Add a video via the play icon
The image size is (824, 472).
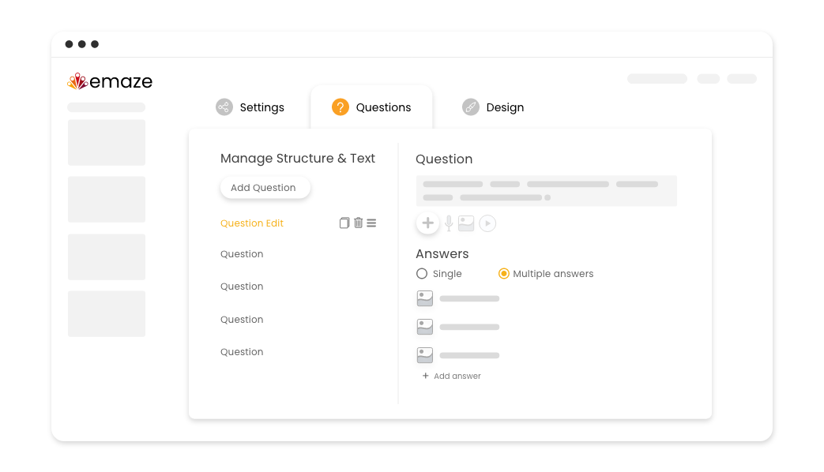(x=487, y=223)
